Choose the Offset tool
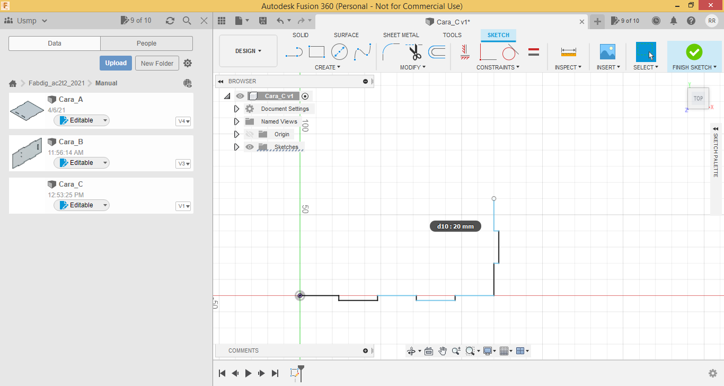The width and height of the screenshot is (724, 386). [x=437, y=52]
